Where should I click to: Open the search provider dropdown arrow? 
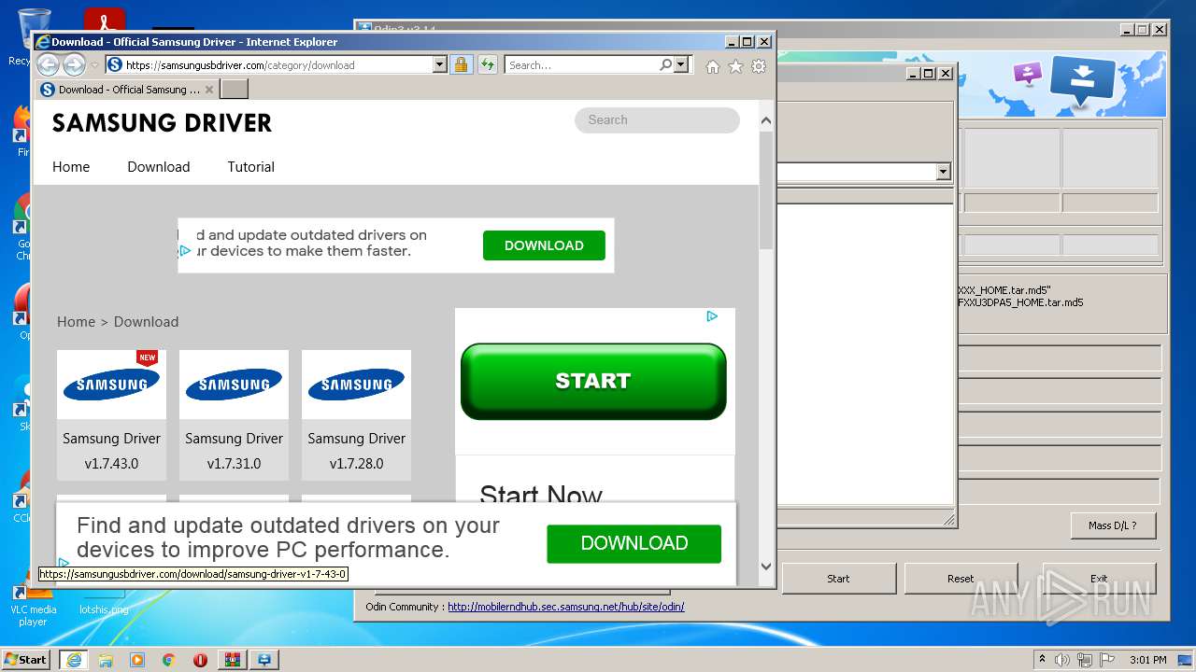[681, 64]
